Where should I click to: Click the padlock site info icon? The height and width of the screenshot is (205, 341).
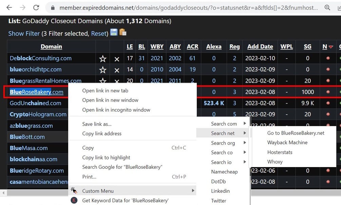point(53,8)
